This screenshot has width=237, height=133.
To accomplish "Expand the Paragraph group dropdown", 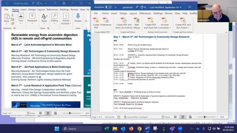I will [32, 23].
